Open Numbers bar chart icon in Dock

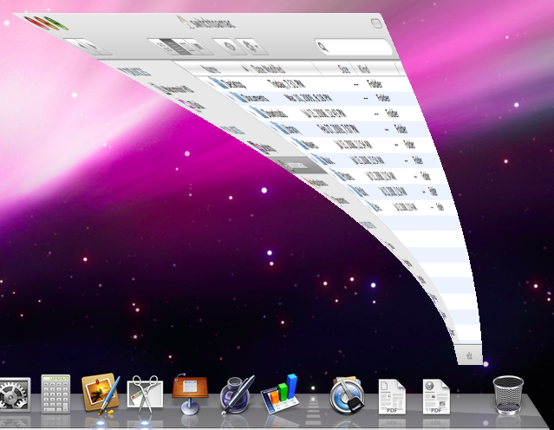[x=281, y=395]
